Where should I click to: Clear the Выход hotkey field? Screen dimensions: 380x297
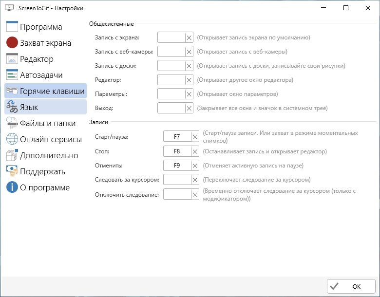[x=189, y=108]
